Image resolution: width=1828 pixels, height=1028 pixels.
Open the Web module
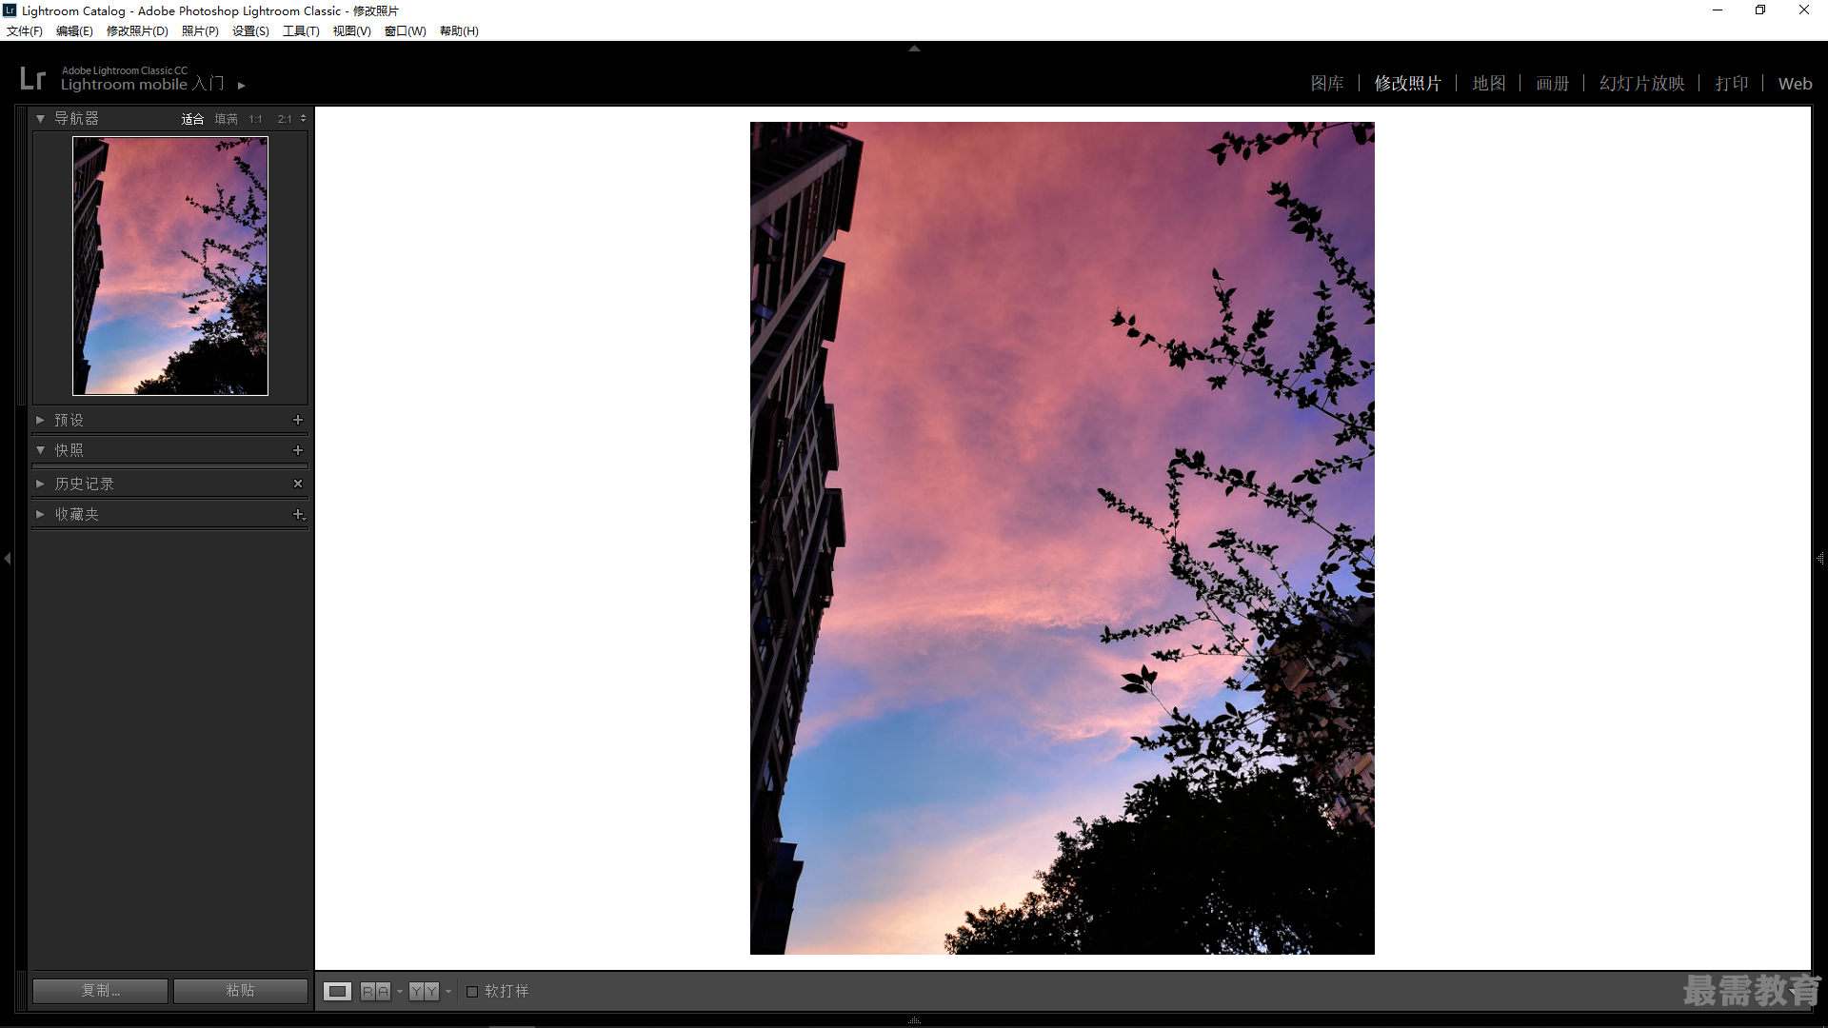(1795, 84)
